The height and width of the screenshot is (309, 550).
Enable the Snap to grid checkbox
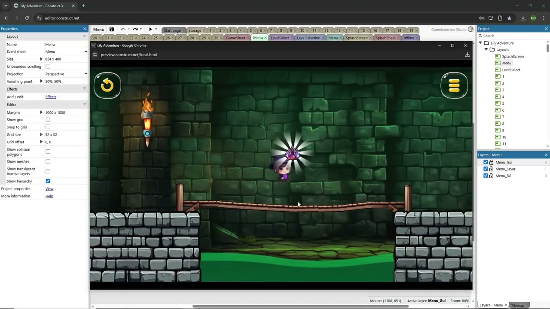tap(48, 127)
